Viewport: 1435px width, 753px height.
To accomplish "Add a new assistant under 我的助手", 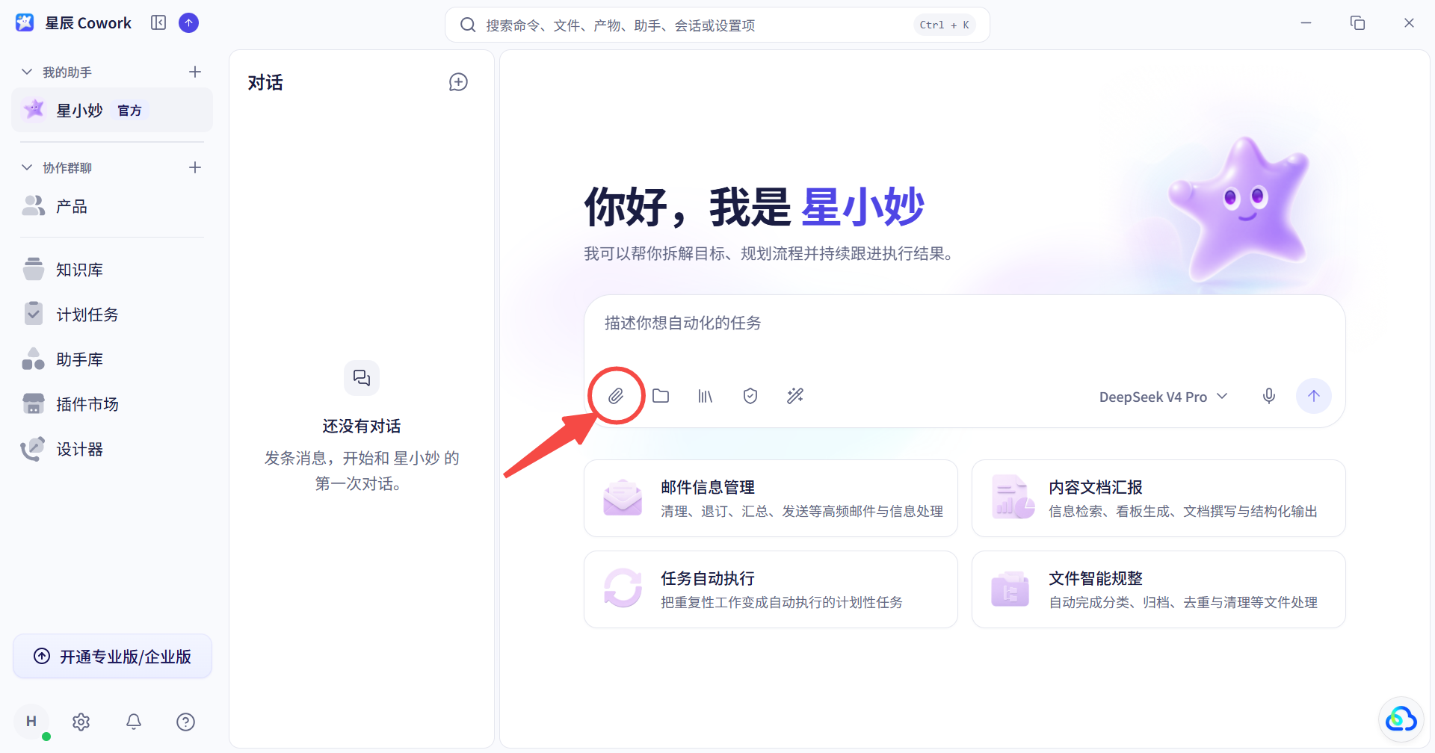I will coord(195,72).
